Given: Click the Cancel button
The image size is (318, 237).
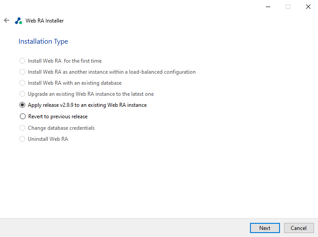Looking at the screenshot, I should pyautogui.click(x=299, y=228).
